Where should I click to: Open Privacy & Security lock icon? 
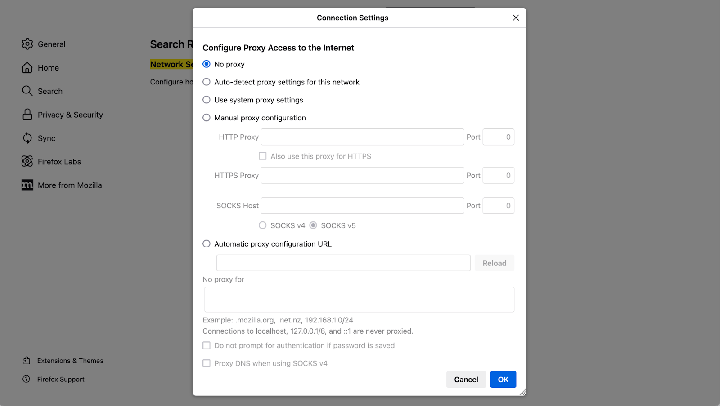tap(27, 115)
